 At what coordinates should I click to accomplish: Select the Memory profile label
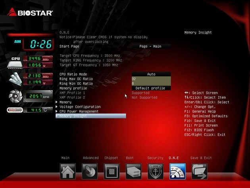(73, 88)
